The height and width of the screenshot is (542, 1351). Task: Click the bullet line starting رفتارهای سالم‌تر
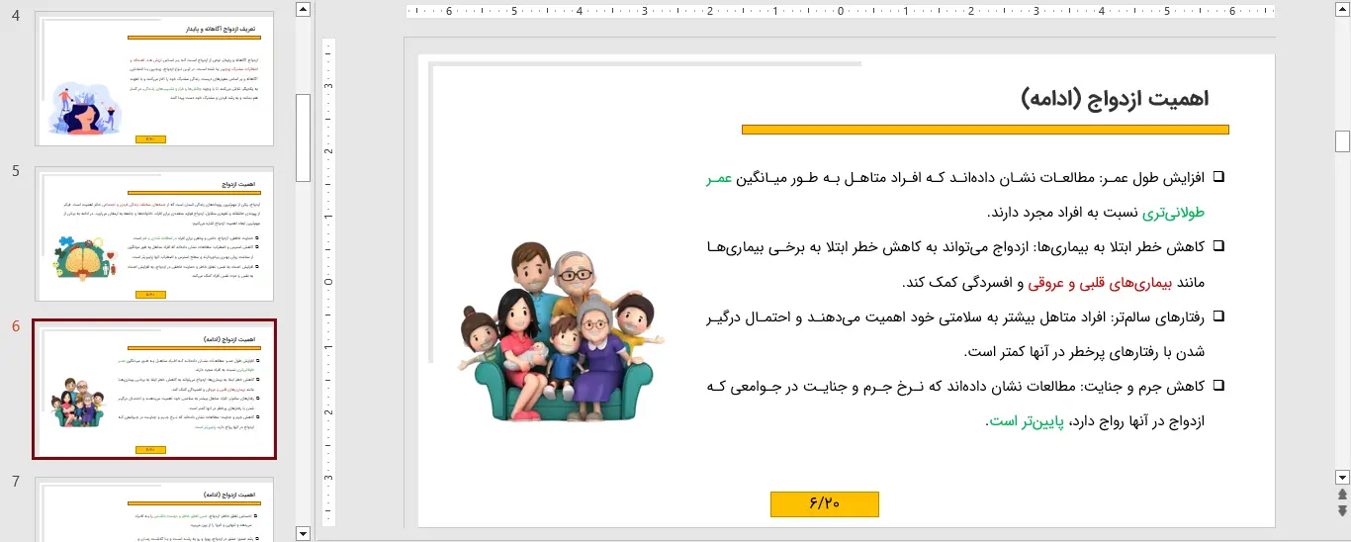[955, 316]
